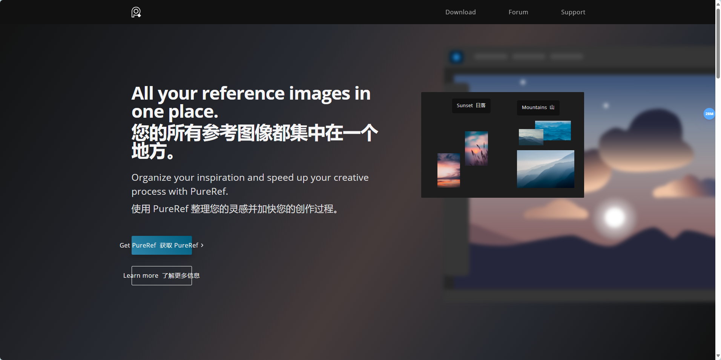Click the Chinese headline '您的所有参考图像都集中在一个地方。'
The width and height of the screenshot is (721, 360).
pyautogui.click(x=255, y=142)
